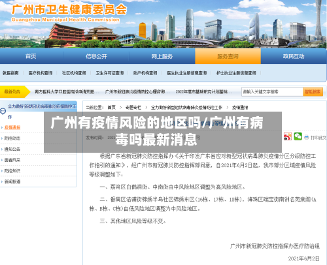
Task: Select 防控知识 in the sidebar
Action: (12, 171)
